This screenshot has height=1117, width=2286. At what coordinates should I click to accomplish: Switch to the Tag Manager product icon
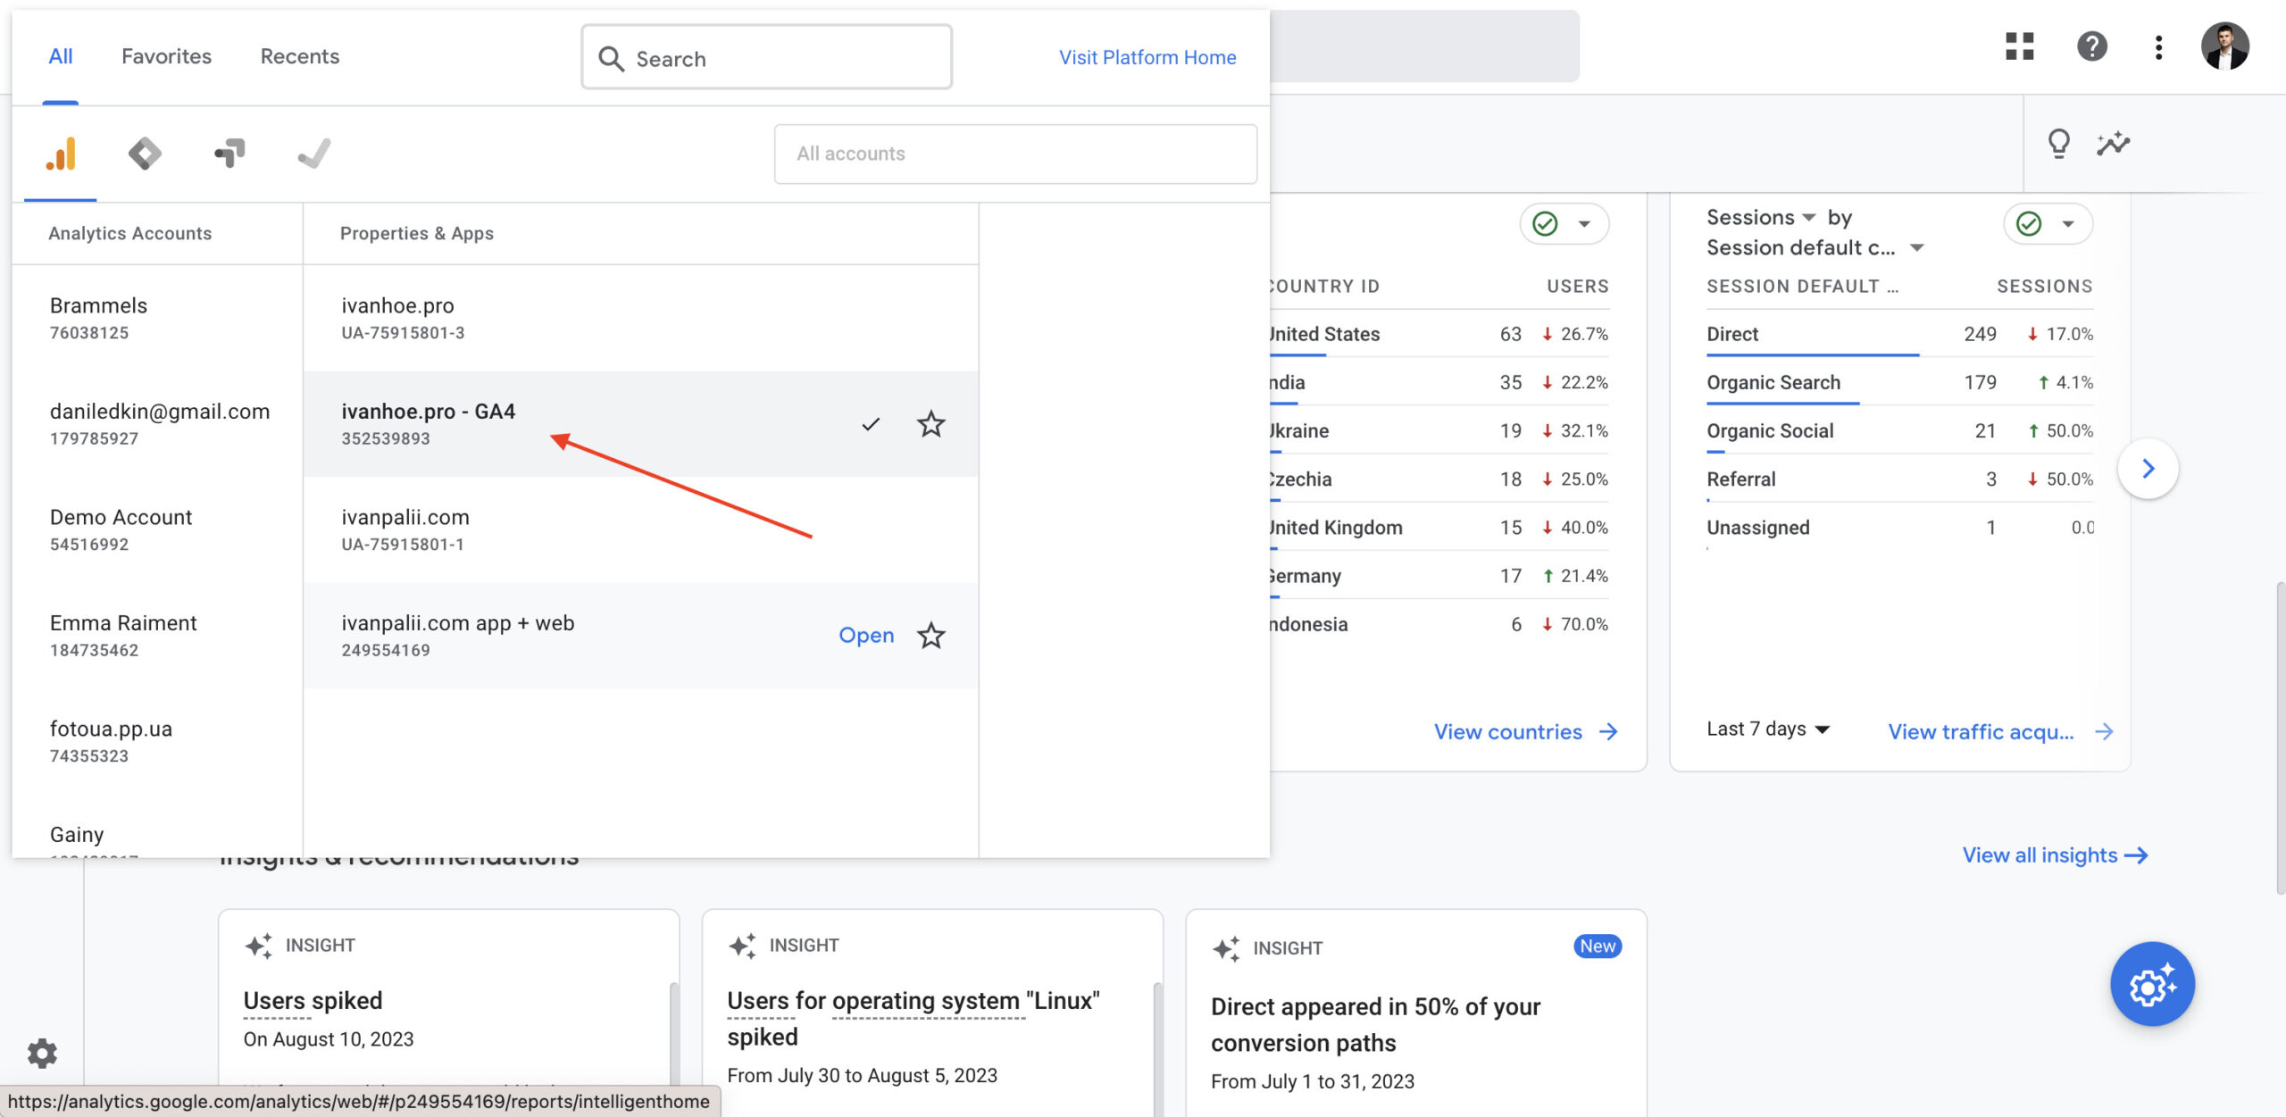click(x=145, y=154)
